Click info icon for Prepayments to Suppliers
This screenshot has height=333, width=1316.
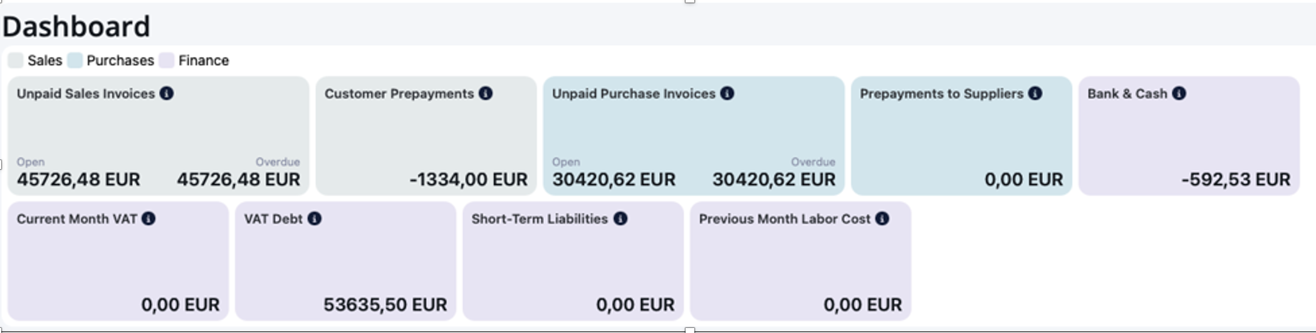pos(1035,93)
